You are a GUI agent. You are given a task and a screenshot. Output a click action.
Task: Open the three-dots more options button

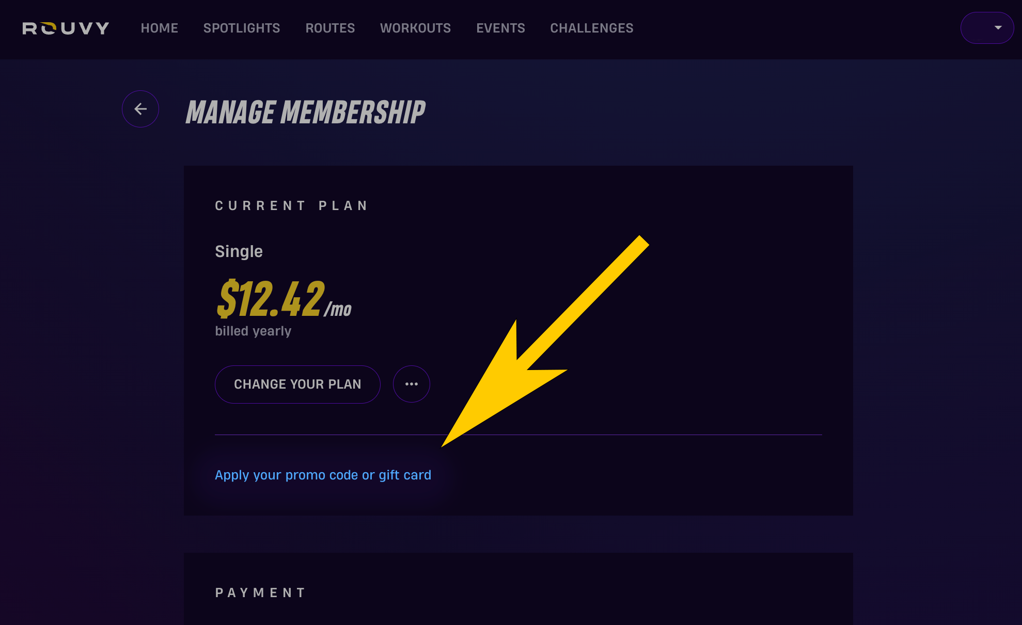click(x=412, y=384)
